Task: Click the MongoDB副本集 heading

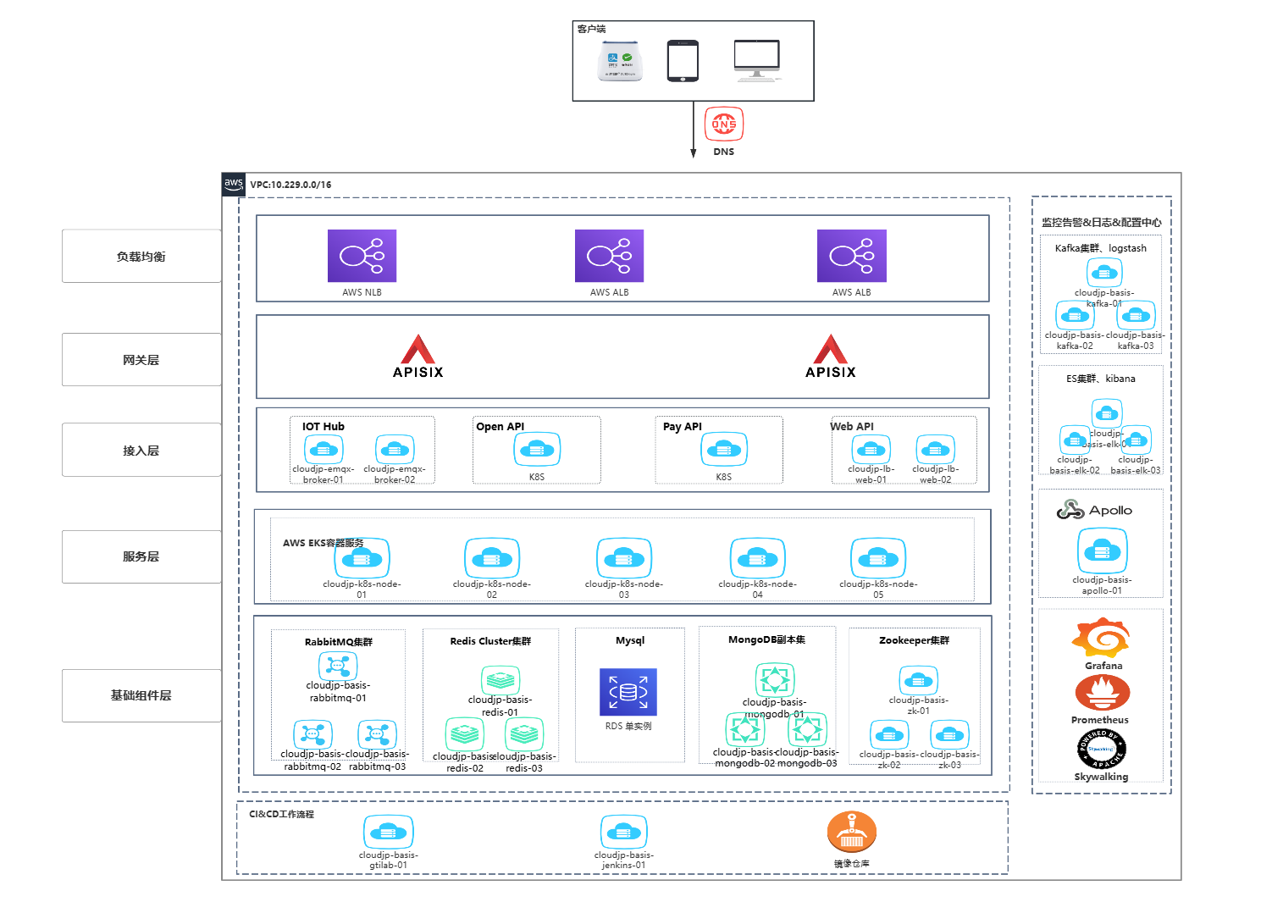Action: [x=766, y=639]
